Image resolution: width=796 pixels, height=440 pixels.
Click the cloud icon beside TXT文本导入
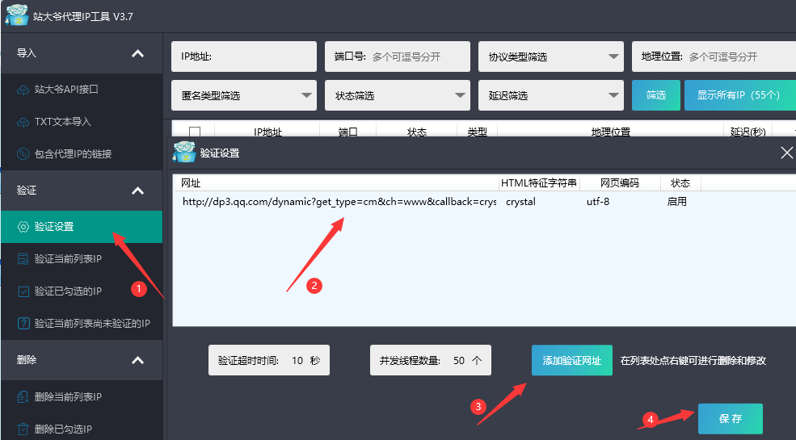pos(23,122)
